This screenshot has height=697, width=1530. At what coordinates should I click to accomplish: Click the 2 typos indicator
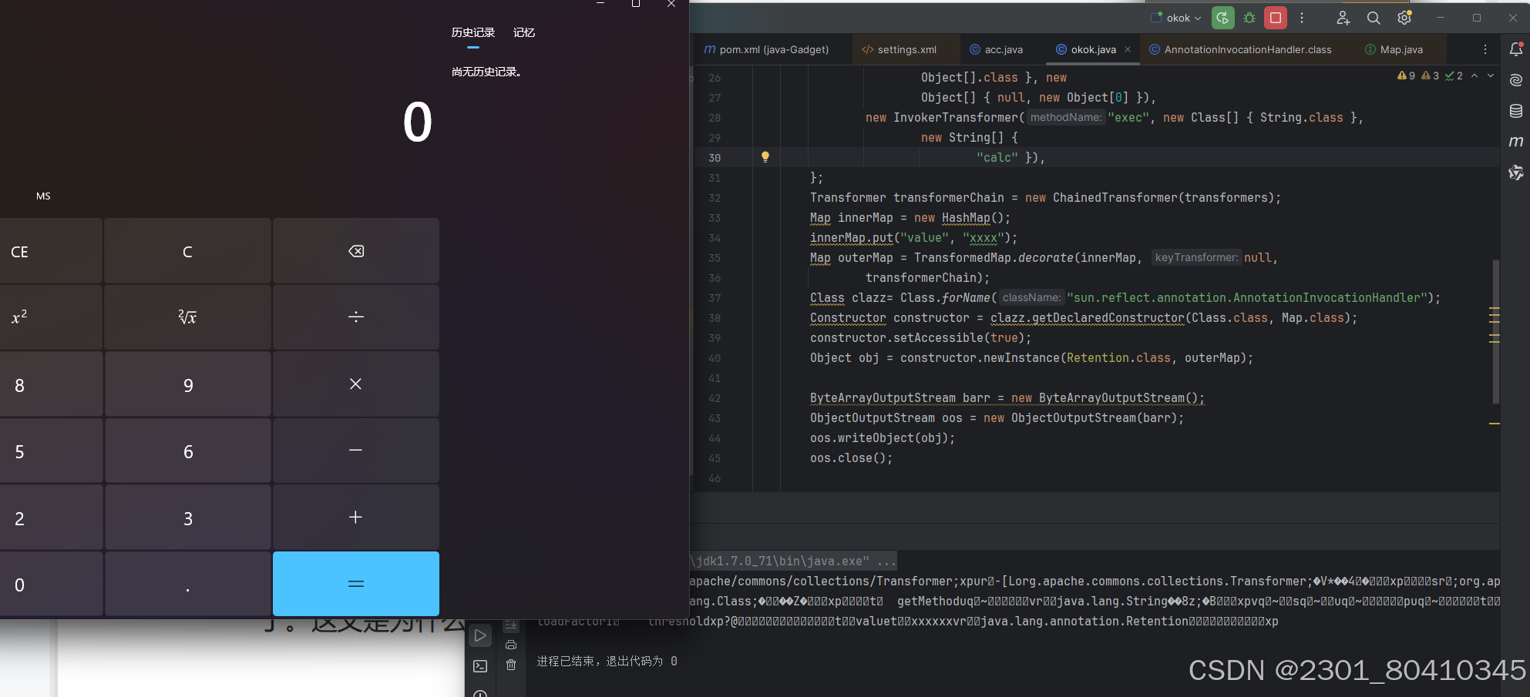(x=1454, y=75)
